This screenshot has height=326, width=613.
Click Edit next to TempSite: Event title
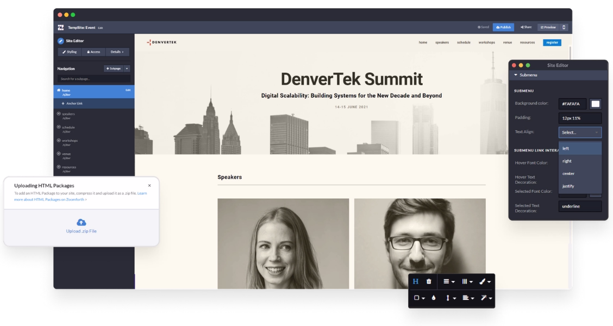tap(101, 28)
